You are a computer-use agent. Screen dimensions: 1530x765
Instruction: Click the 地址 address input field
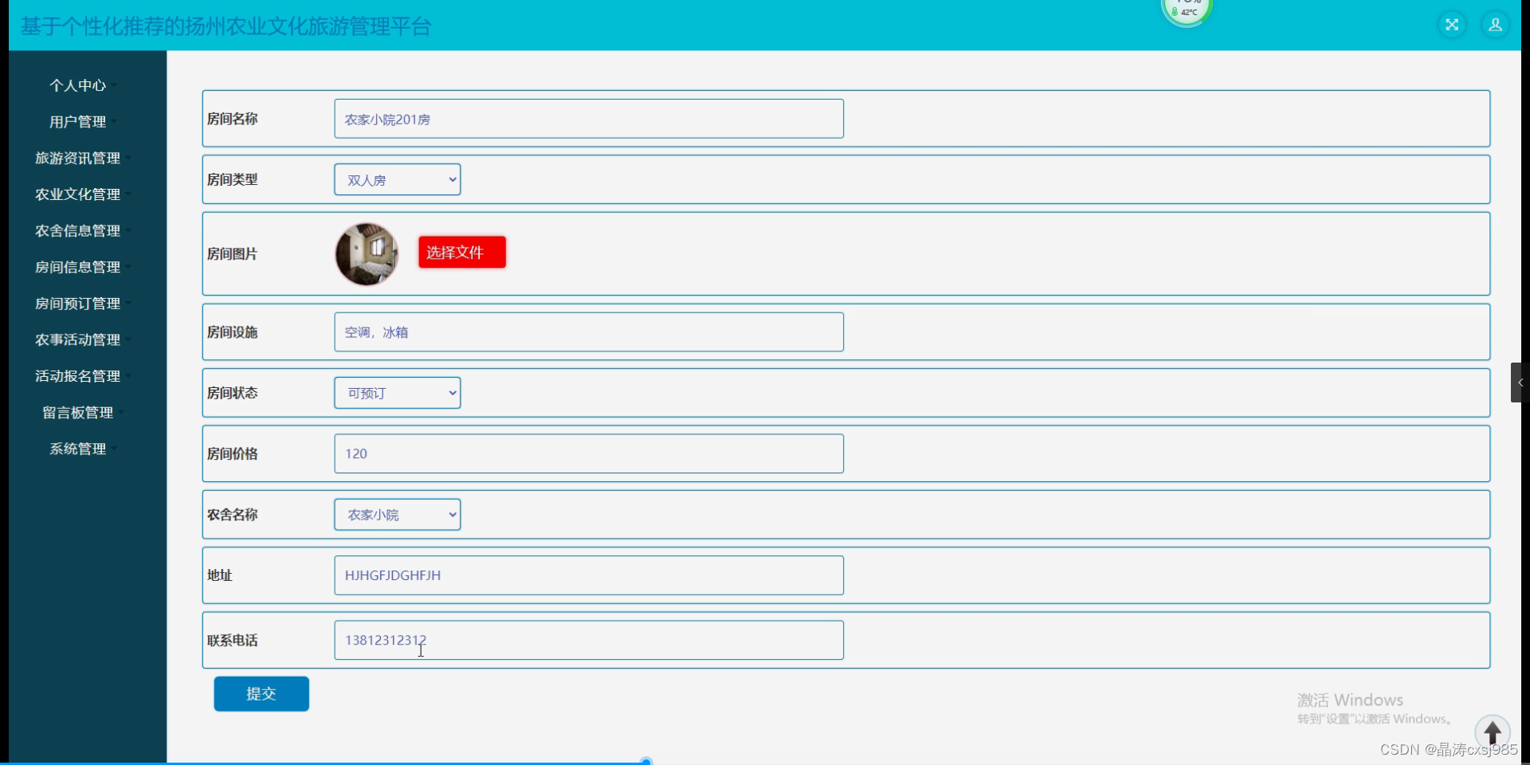pyautogui.click(x=589, y=575)
